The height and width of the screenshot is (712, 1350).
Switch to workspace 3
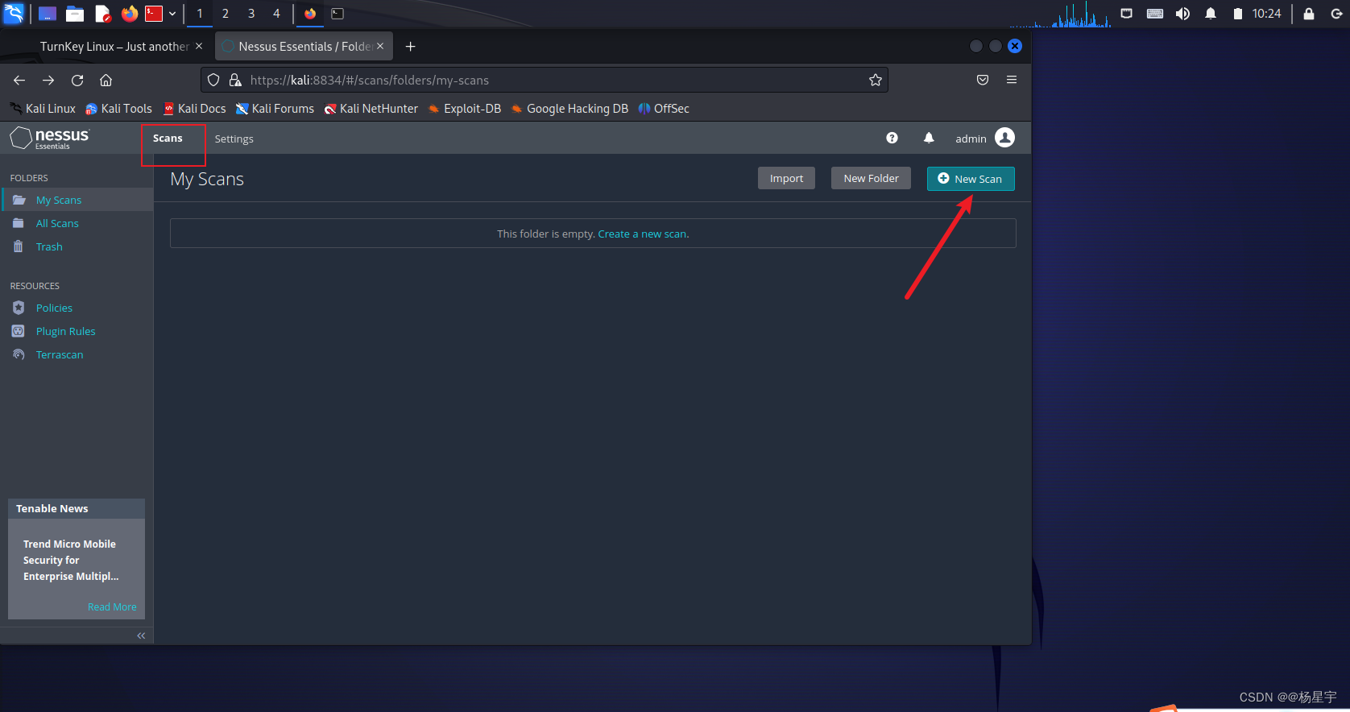[251, 14]
